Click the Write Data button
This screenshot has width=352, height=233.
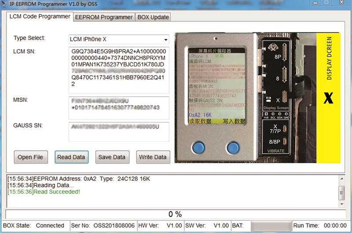pos(153,157)
